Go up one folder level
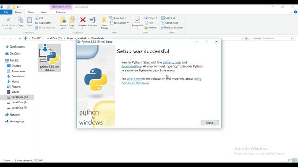The width and height of the screenshot is (298, 167). point(20,39)
